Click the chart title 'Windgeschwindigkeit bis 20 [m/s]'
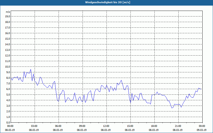The image size is (213, 133). tap(108, 2)
